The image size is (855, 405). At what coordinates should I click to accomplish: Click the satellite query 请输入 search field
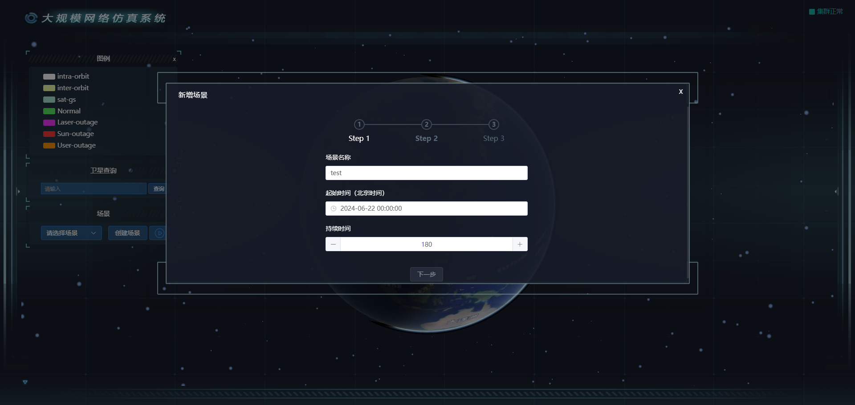[x=94, y=188]
